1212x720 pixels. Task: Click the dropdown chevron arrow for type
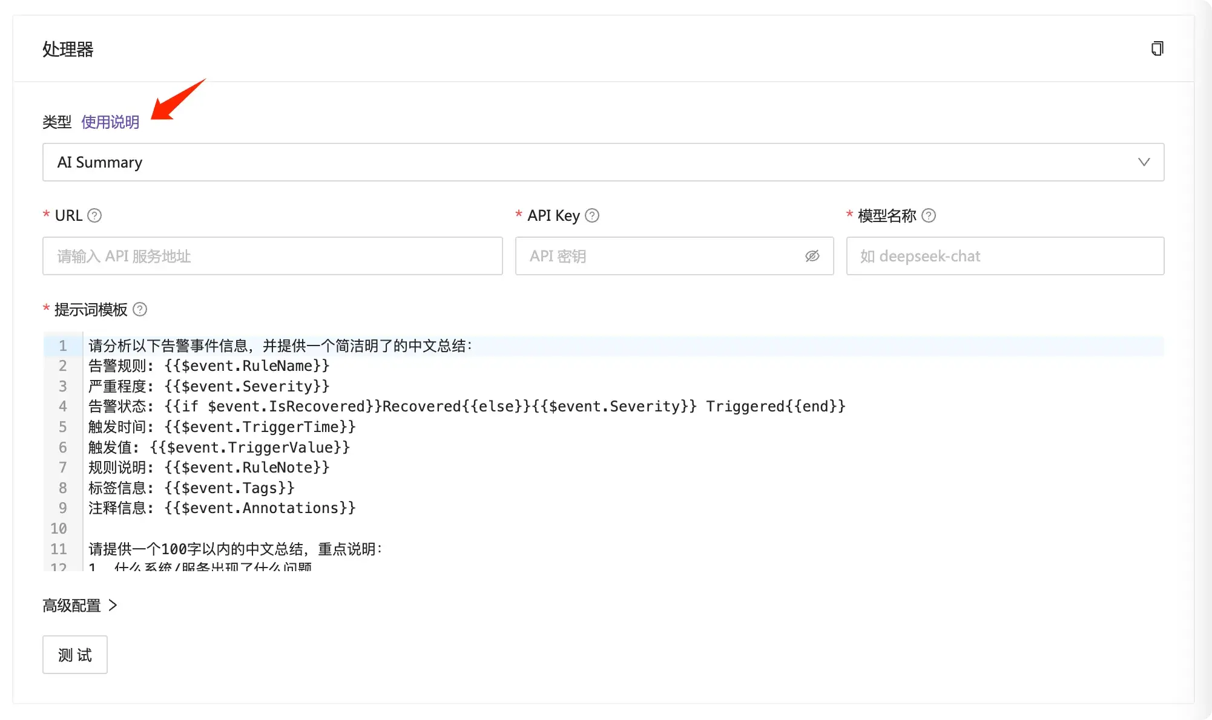tap(1144, 162)
